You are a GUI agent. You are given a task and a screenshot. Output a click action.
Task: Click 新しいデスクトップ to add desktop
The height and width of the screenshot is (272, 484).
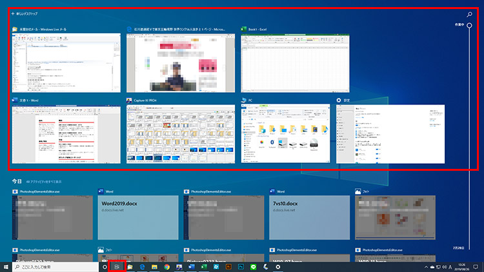pyautogui.click(x=24, y=14)
